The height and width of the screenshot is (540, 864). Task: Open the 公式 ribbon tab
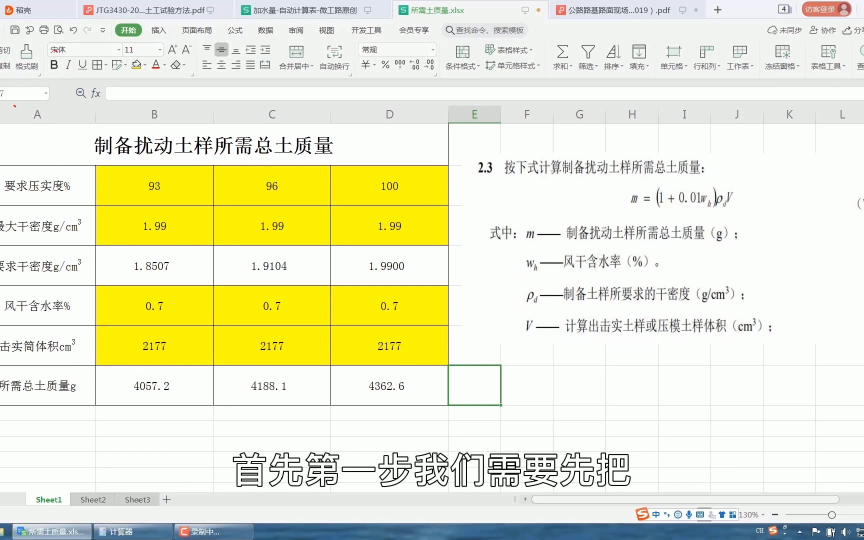(x=234, y=30)
